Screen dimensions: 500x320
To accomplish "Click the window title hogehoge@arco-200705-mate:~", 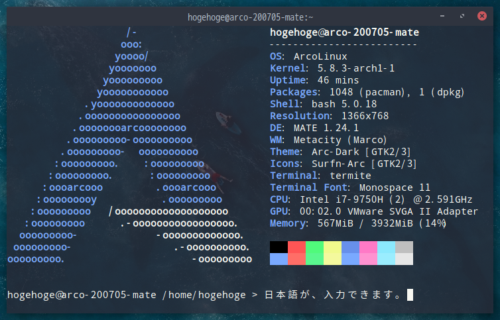I will point(250,17).
